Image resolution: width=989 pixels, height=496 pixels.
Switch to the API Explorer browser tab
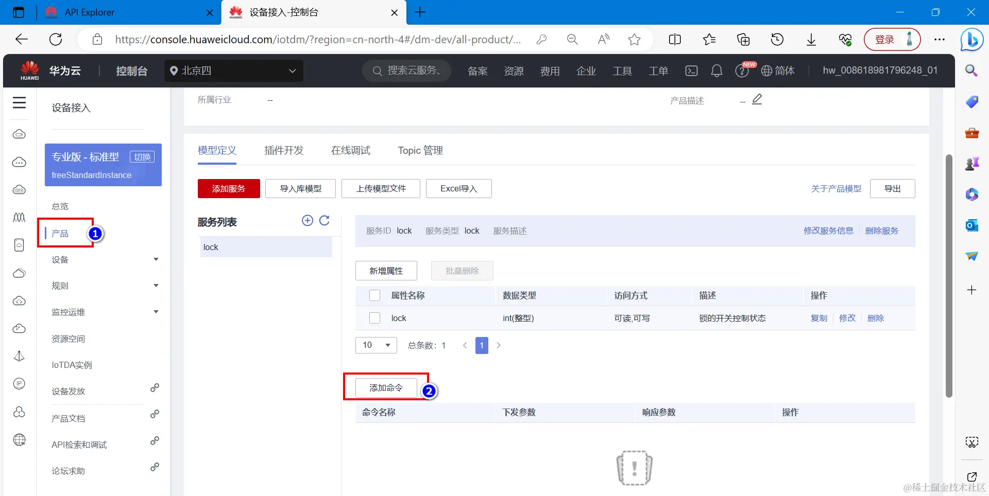click(x=129, y=12)
